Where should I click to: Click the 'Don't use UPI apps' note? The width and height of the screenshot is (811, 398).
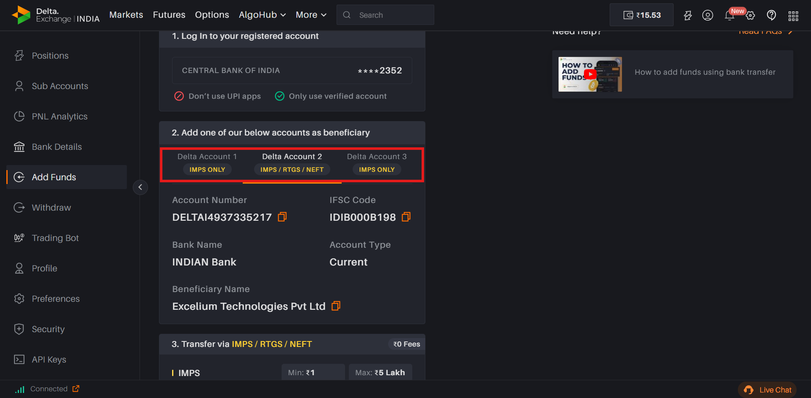click(217, 96)
